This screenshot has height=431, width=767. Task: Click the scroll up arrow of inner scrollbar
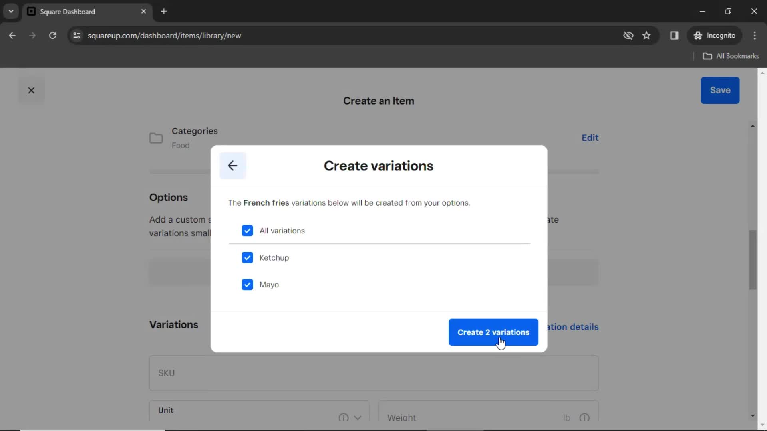753,126
